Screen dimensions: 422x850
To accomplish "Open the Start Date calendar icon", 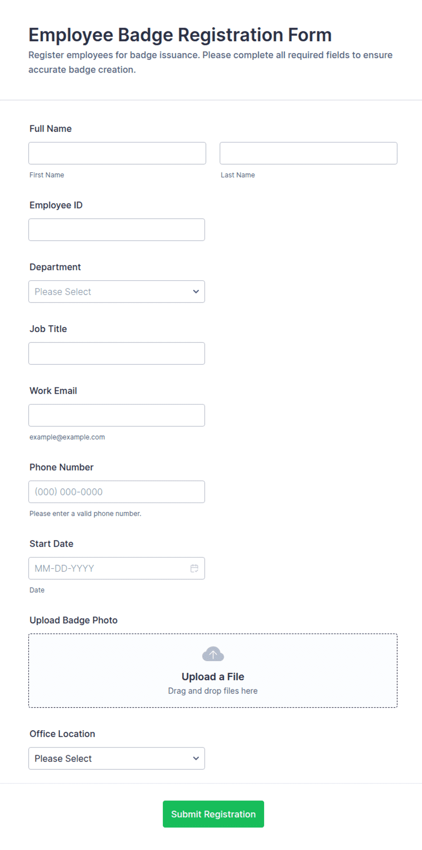I will point(194,568).
